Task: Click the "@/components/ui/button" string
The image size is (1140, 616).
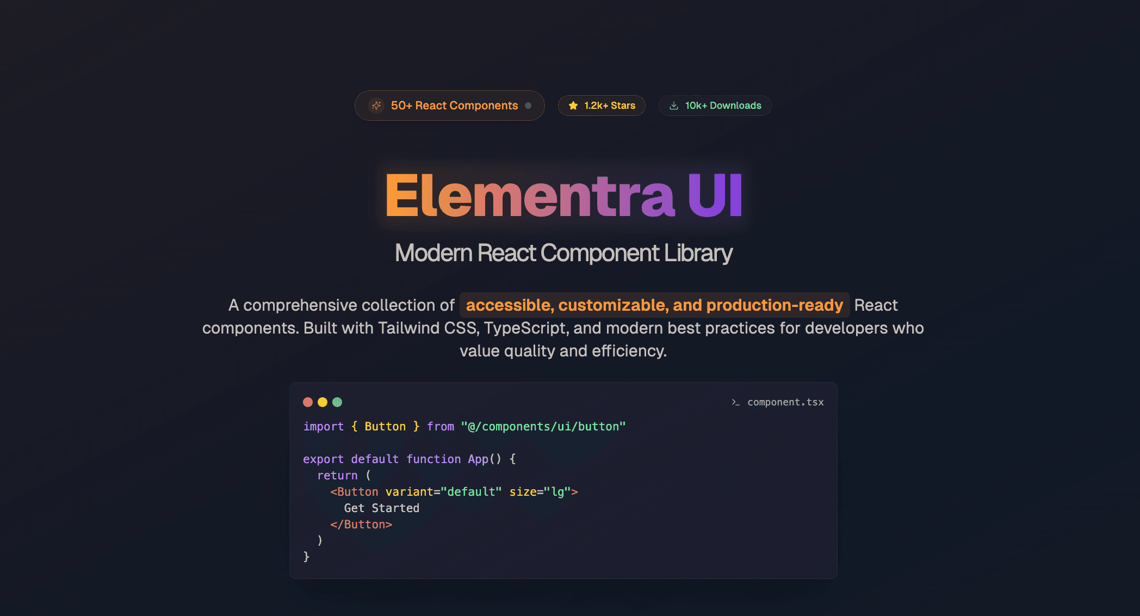Action: pyautogui.click(x=543, y=427)
